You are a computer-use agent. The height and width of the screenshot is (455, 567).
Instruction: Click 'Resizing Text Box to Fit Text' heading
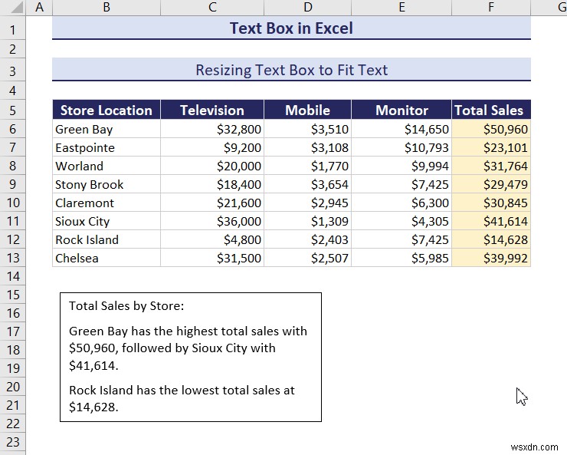(x=291, y=70)
